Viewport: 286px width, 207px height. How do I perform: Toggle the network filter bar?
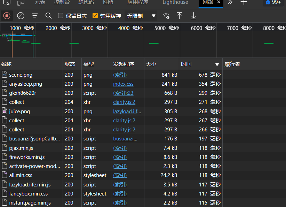click(34, 16)
